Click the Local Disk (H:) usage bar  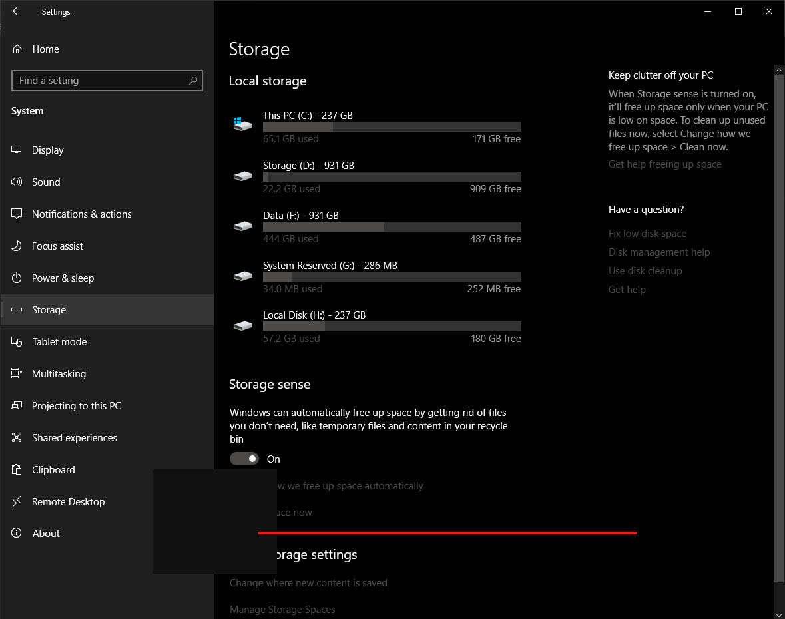coord(392,327)
